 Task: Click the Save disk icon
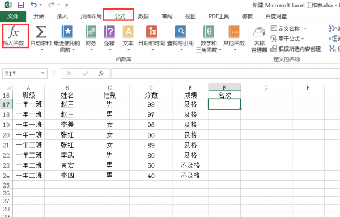pyautogui.click(x=21, y=5)
